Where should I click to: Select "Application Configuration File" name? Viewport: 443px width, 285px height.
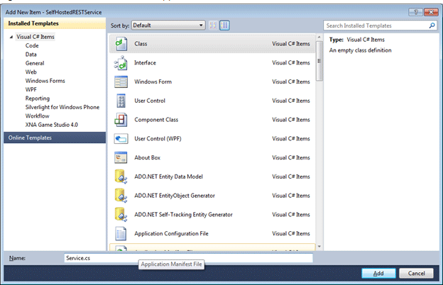pyautogui.click(x=171, y=233)
